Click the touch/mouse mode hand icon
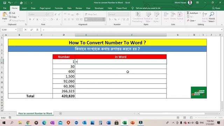 (x=21, y=3)
